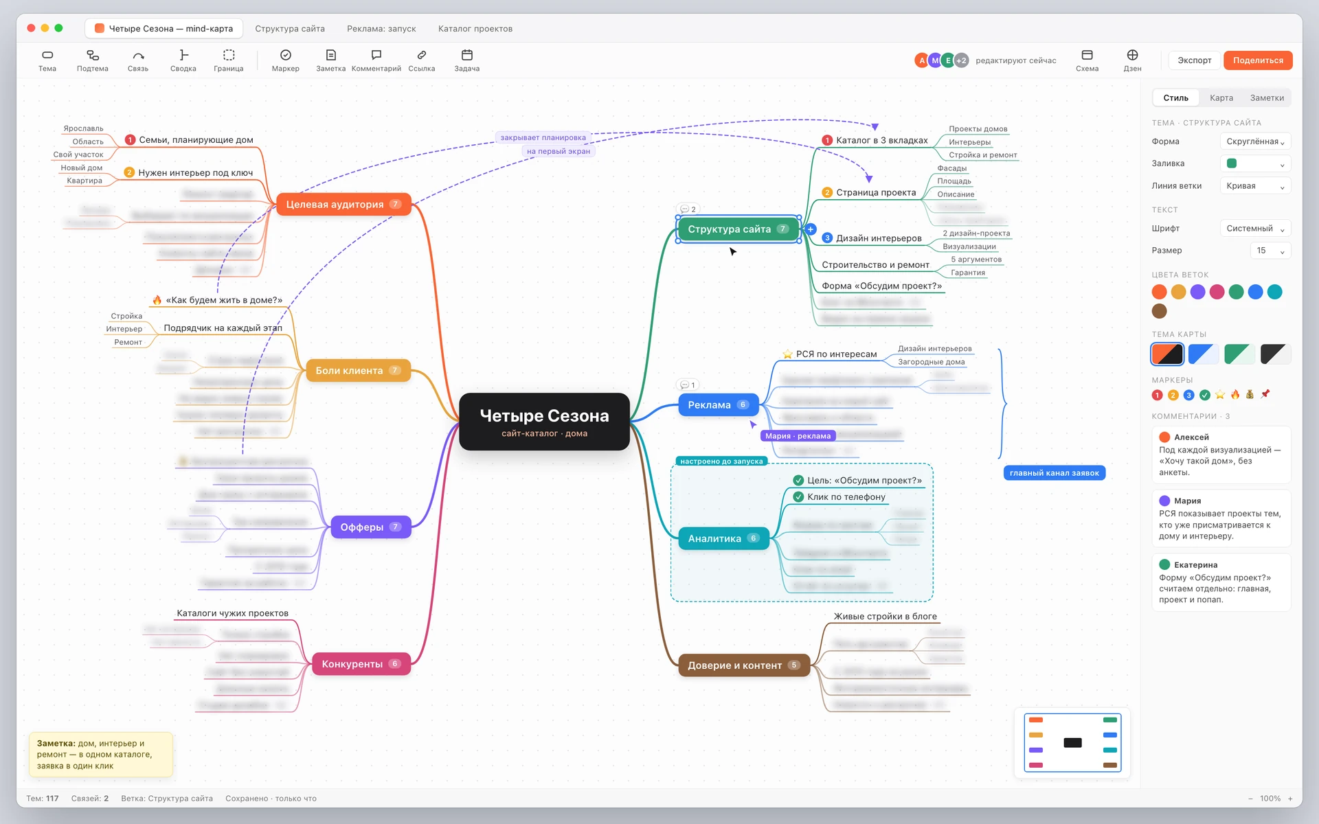Click the Поделиться share button
This screenshot has height=824, width=1319.
pyautogui.click(x=1258, y=60)
